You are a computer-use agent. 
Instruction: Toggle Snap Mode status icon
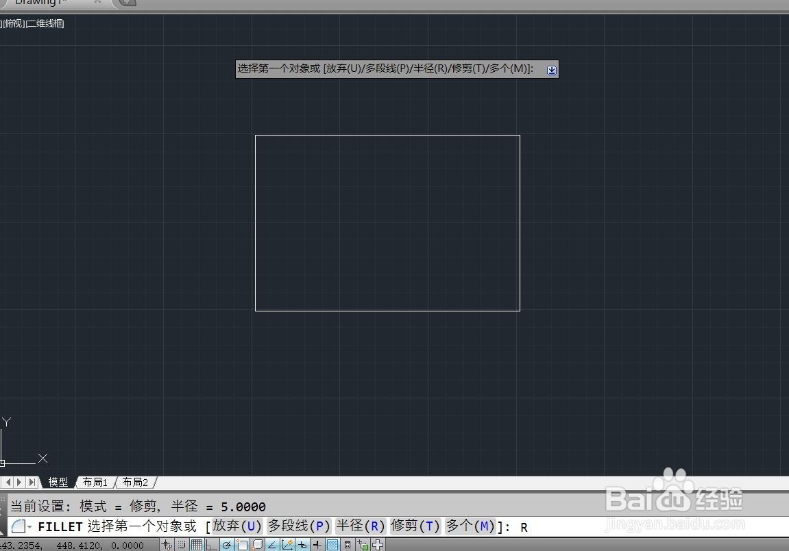coord(182,544)
